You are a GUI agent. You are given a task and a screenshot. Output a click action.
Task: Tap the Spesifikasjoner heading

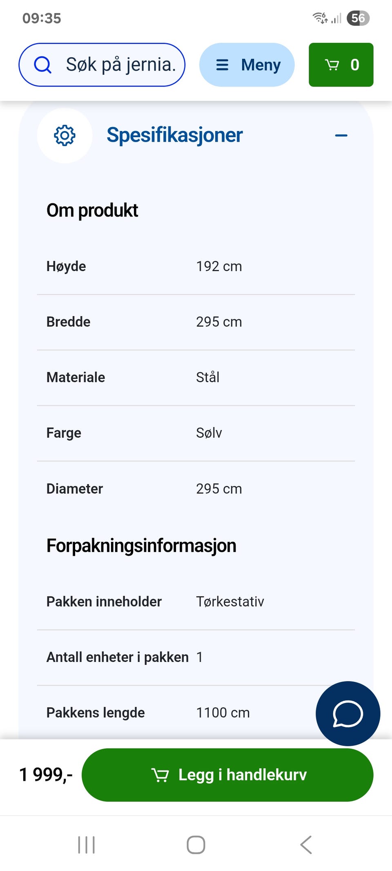[174, 135]
